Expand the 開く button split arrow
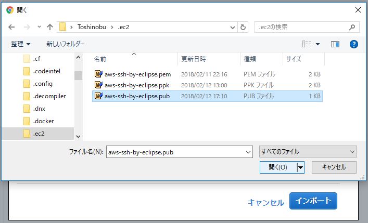 click(x=301, y=167)
